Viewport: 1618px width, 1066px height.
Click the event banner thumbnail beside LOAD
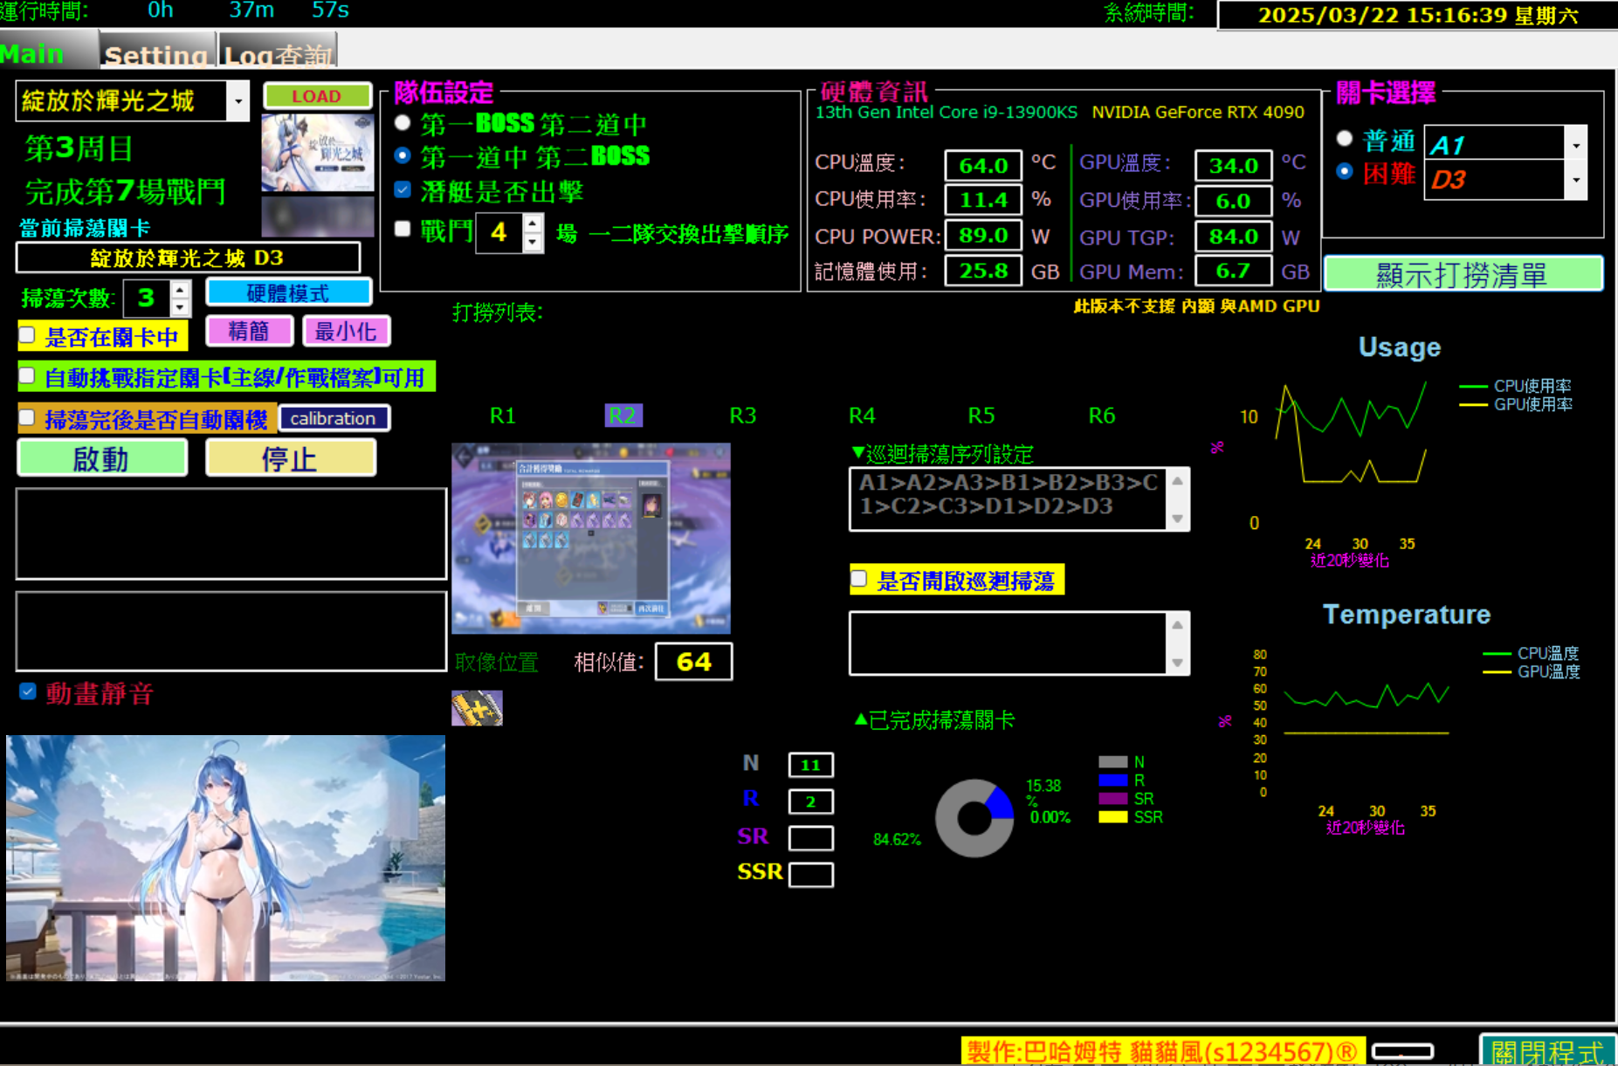(318, 153)
